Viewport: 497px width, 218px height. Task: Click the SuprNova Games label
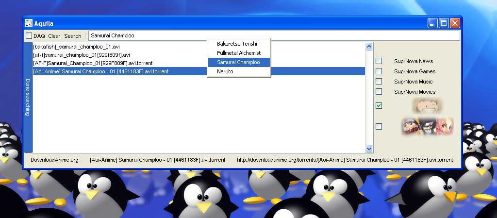[x=414, y=71]
